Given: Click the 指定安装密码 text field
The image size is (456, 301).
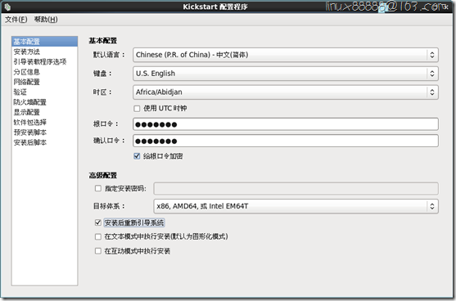Looking at the screenshot, I should pos(296,189).
